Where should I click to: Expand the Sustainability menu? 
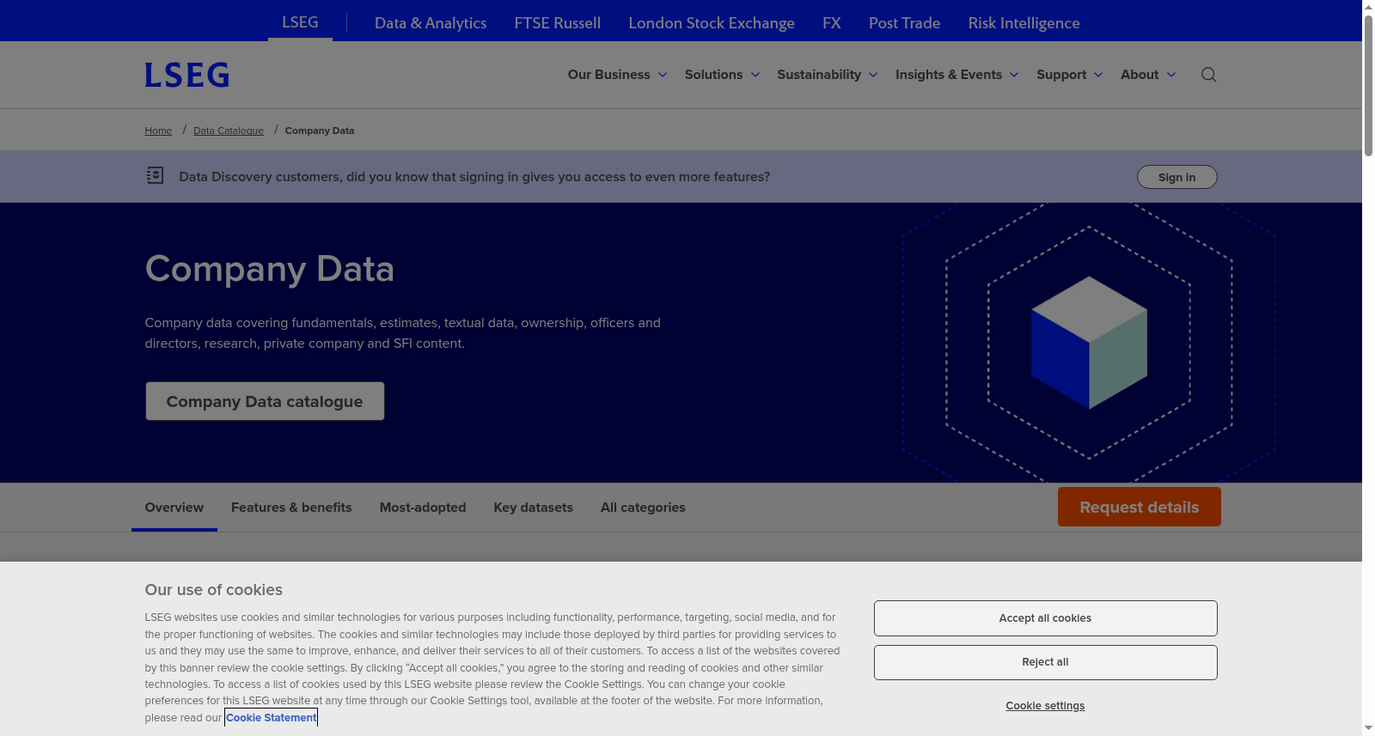827,75
